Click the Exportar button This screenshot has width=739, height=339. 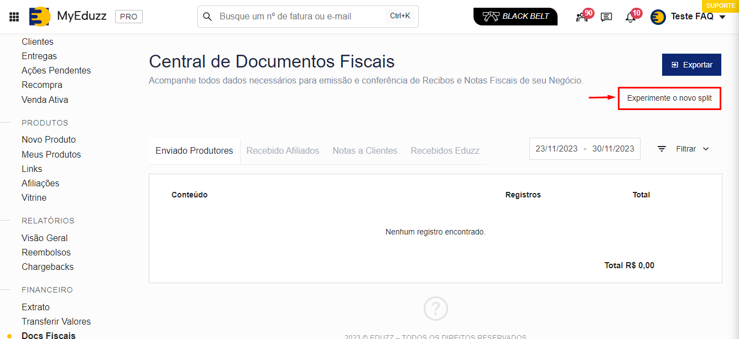(x=691, y=65)
